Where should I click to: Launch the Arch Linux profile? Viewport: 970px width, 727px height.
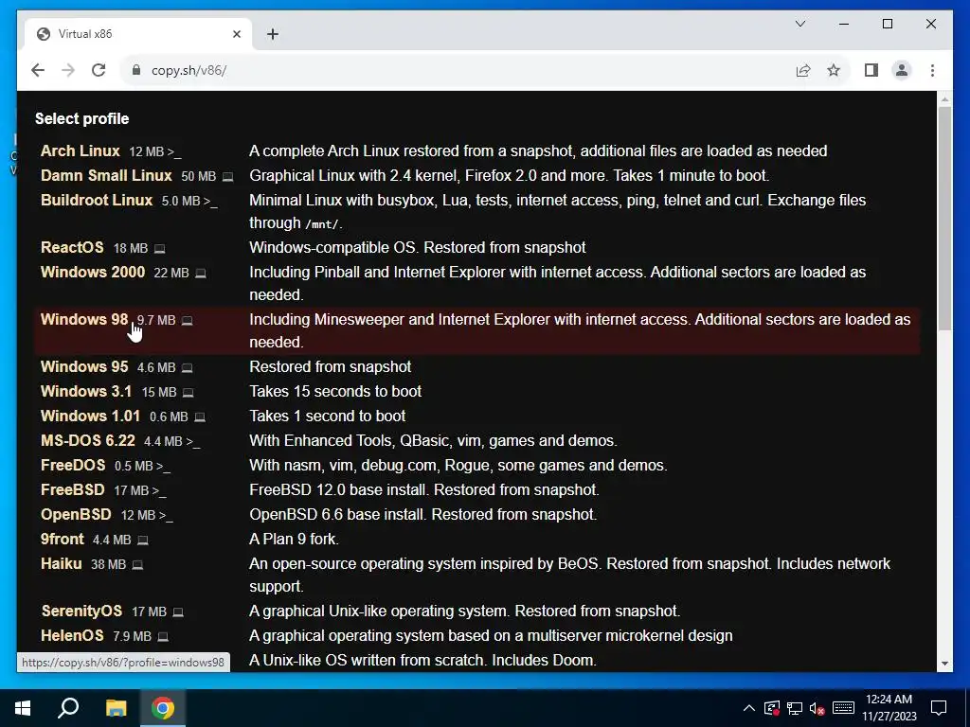pos(80,151)
